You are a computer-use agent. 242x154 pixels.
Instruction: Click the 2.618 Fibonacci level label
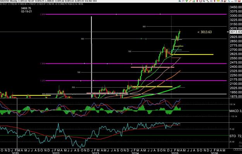coord(43,14)
